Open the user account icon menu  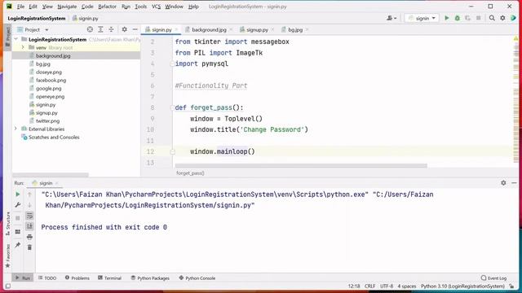[391, 18]
